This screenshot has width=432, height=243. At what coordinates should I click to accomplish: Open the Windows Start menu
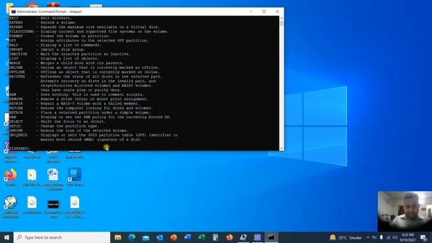click(x=7, y=237)
